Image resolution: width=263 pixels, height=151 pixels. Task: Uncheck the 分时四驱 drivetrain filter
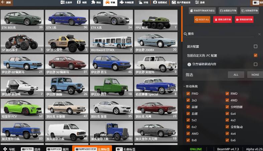click(x=227, y=107)
